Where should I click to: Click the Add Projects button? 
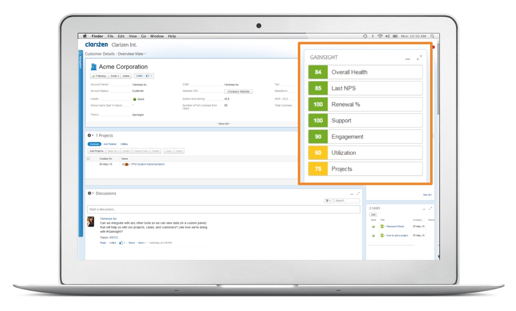(96, 151)
